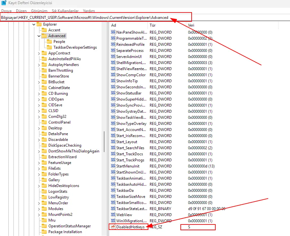The height and width of the screenshot is (236, 290).
Task: Select the ExtractionWizard key
Action: coord(62,157)
